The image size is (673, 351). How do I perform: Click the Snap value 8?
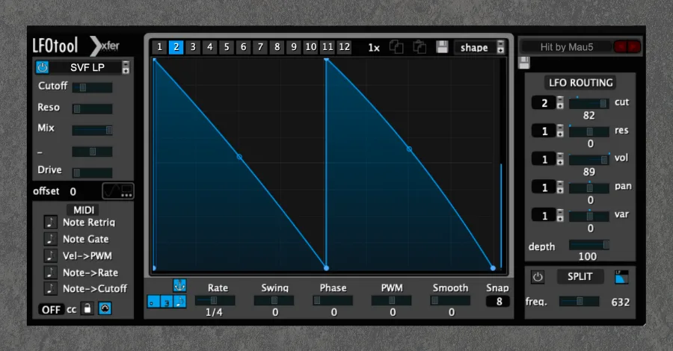(498, 302)
